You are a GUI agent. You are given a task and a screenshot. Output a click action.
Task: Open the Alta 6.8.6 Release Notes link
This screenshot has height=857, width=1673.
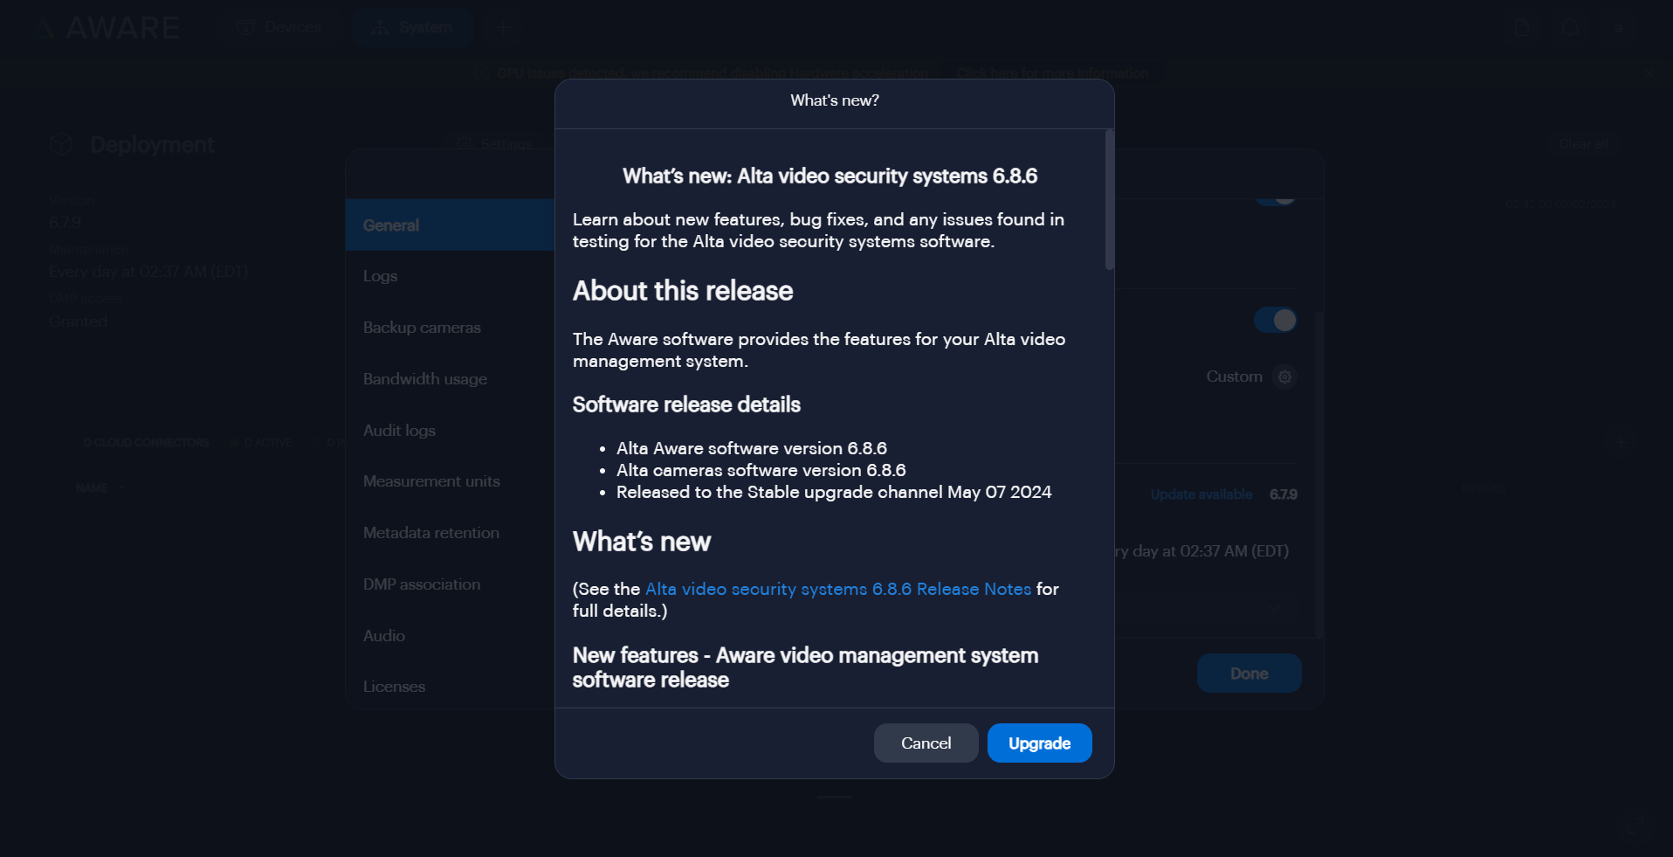click(837, 589)
